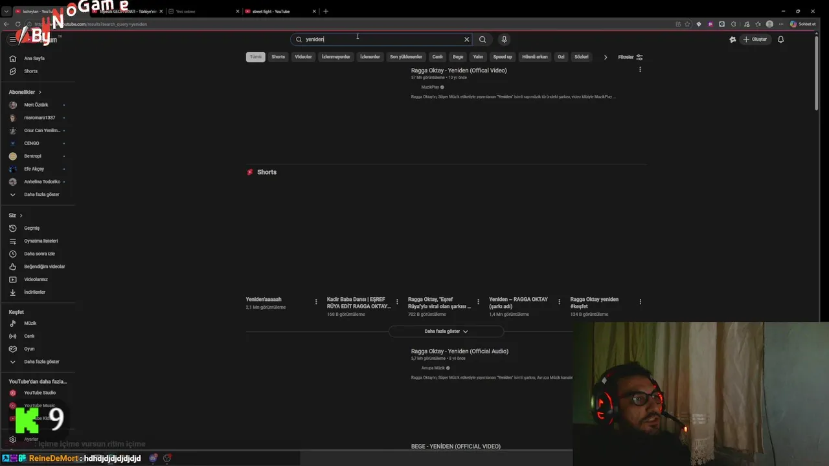Open YouTube notifications bell

(780, 39)
